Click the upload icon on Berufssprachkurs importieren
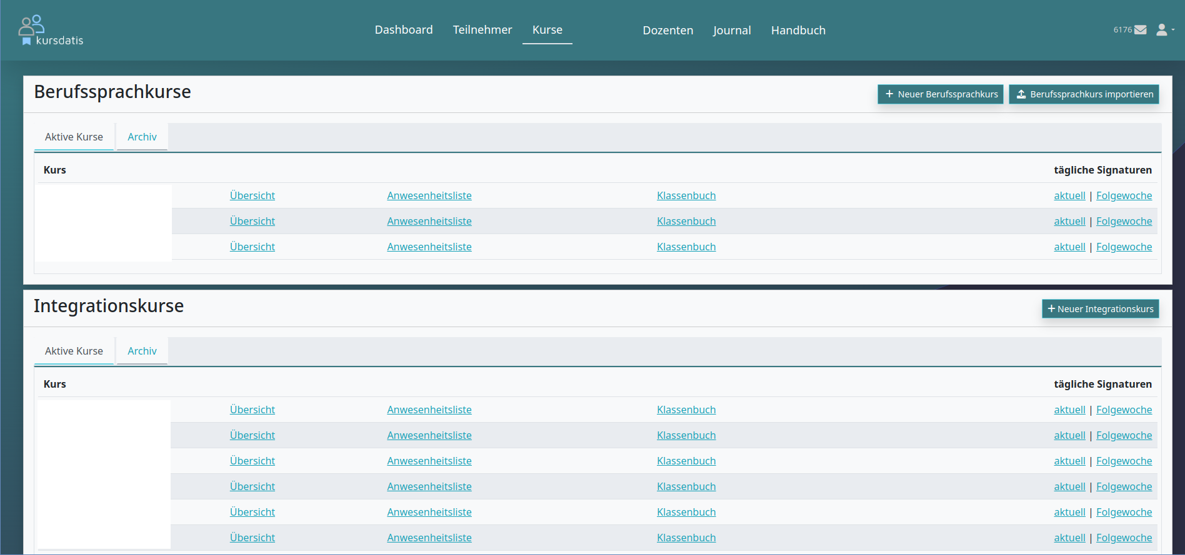1185x555 pixels. (x=1021, y=94)
